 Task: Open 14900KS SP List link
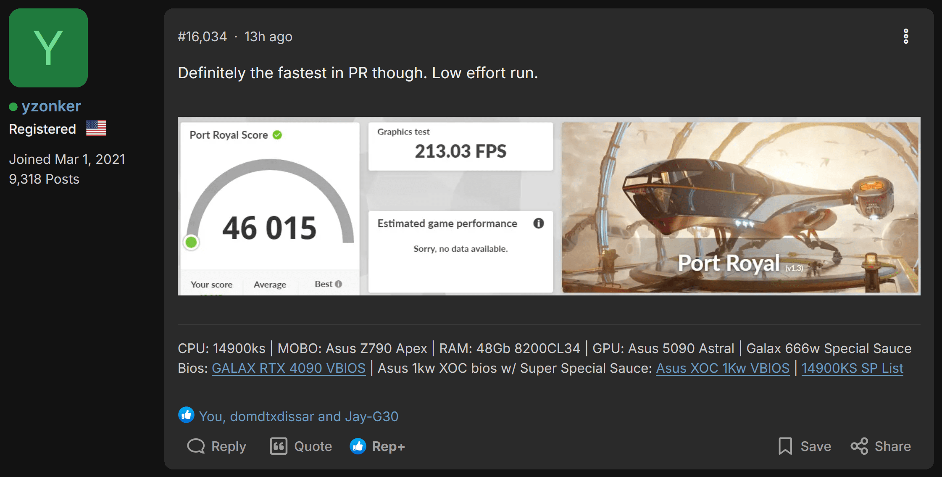point(852,368)
